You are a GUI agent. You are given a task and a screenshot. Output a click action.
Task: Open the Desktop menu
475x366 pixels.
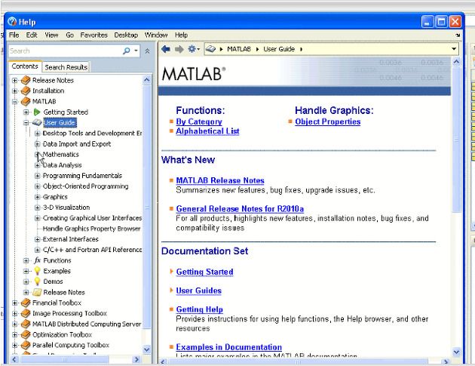pos(126,35)
